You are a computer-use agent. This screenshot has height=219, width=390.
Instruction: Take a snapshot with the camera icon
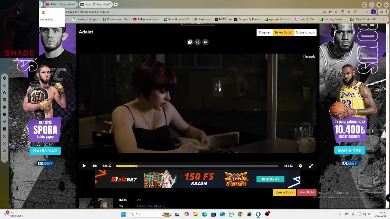click(337, 12)
